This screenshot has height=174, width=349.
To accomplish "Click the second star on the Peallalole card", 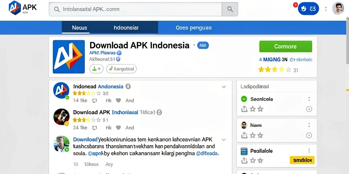I will tap(260, 160).
